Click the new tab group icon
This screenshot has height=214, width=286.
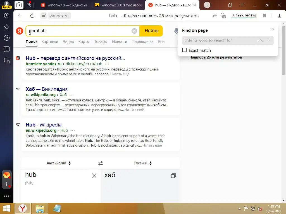point(28,4)
